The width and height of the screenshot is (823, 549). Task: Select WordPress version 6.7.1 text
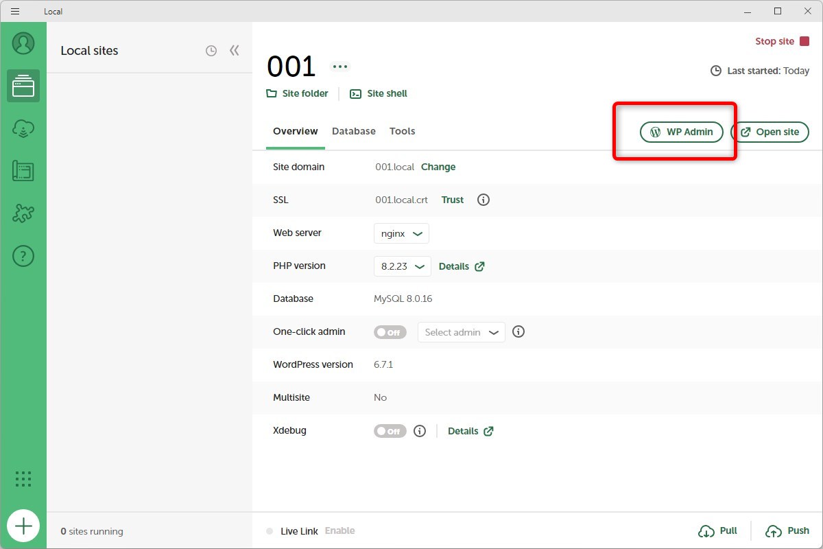coord(383,364)
